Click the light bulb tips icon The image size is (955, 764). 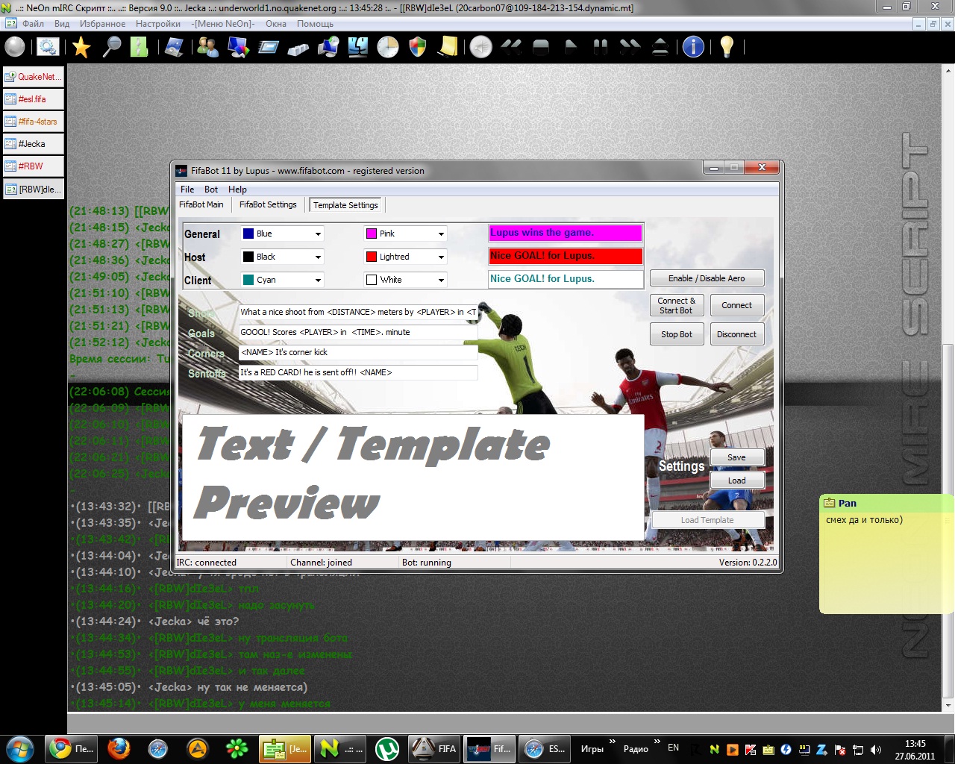click(727, 47)
